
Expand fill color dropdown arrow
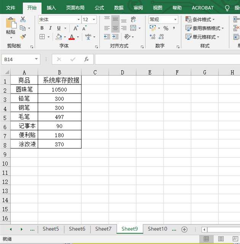(65, 37)
